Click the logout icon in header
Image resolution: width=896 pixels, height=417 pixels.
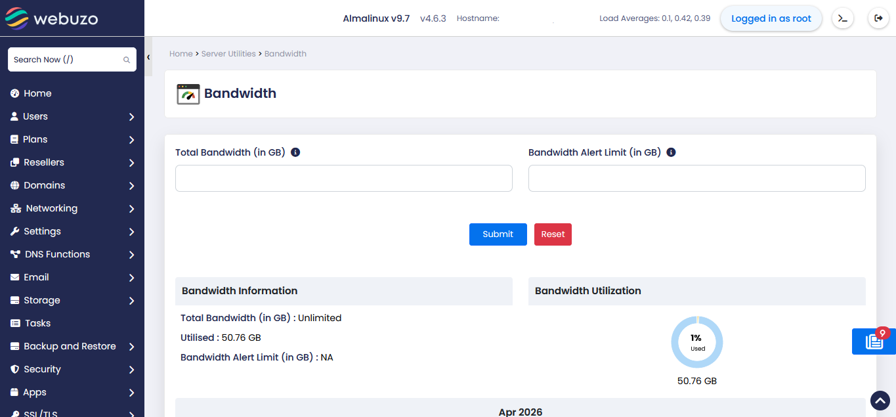point(878,18)
